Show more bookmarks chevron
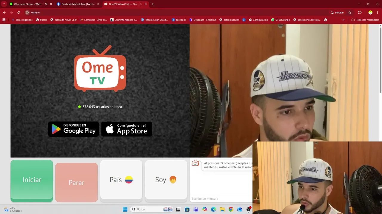 (x=344, y=20)
